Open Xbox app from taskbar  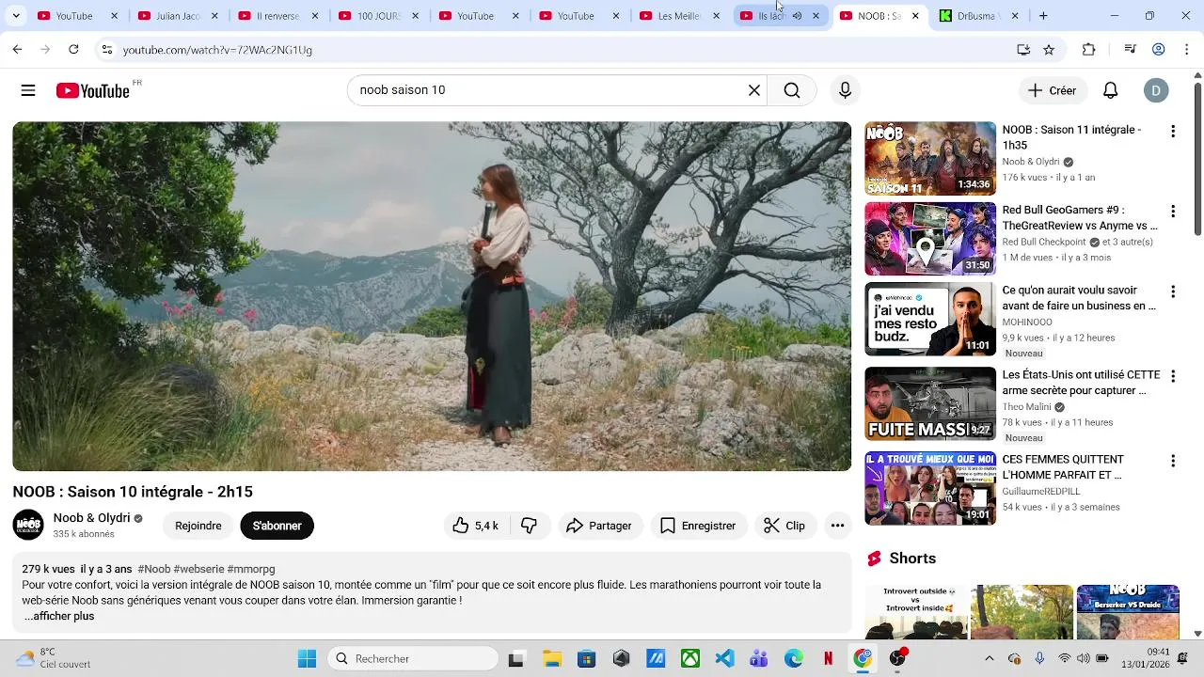[x=689, y=658]
